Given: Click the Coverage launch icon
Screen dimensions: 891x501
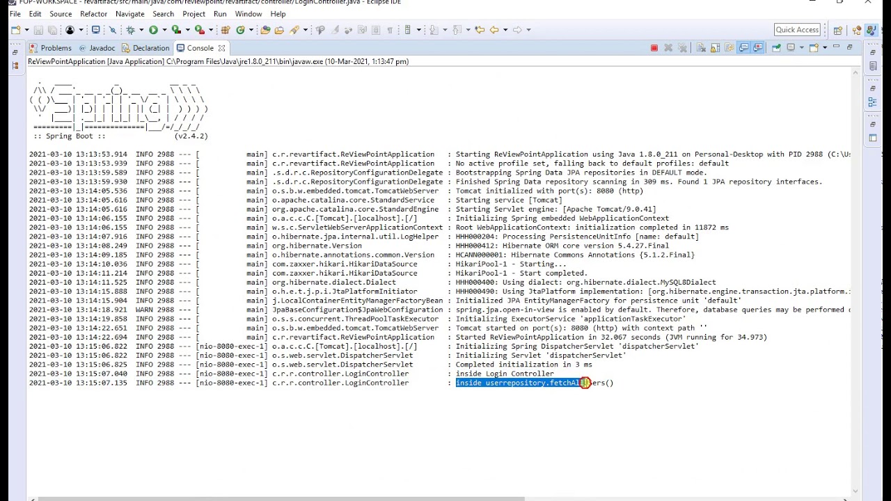Looking at the screenshot, I should click(x=177, y=30).
